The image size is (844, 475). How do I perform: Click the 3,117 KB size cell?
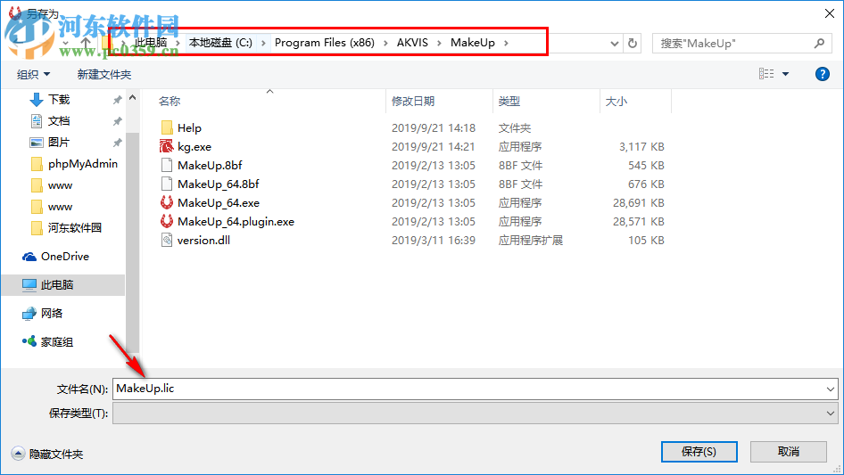pyautogui.click(x=641, y=147)
